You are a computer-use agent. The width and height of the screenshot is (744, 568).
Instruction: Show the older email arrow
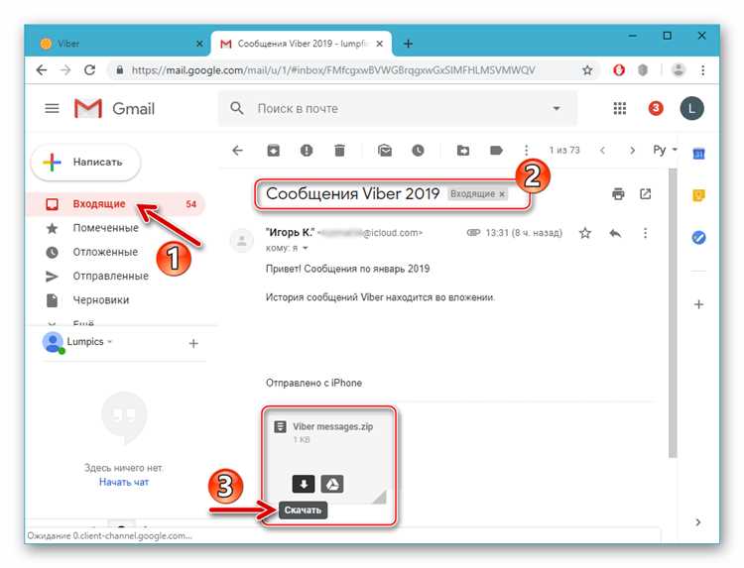click(632, 151)
